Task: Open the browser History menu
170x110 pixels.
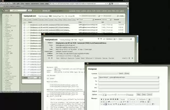Action: tap(28, 3)
